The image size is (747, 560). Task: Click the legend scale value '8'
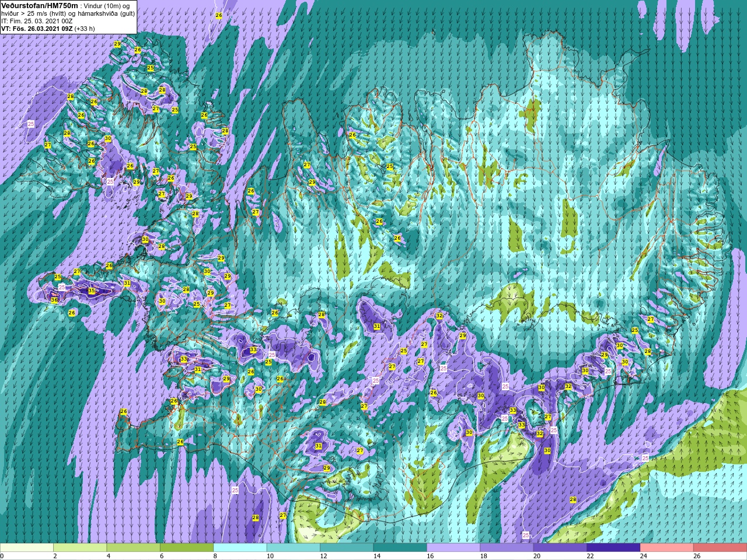[215, 556]
